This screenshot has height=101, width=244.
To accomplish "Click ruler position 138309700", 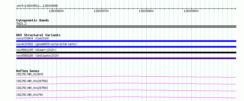I will coord(101,11).
